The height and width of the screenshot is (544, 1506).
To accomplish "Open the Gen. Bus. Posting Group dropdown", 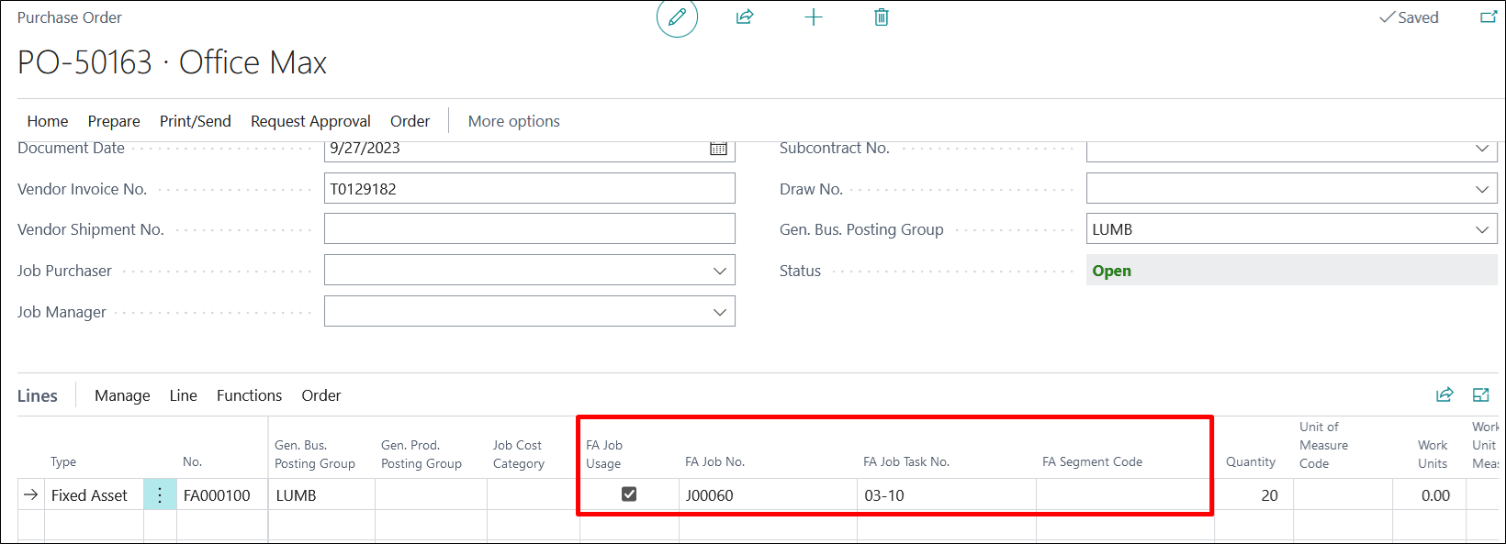I will [1481, 229].
